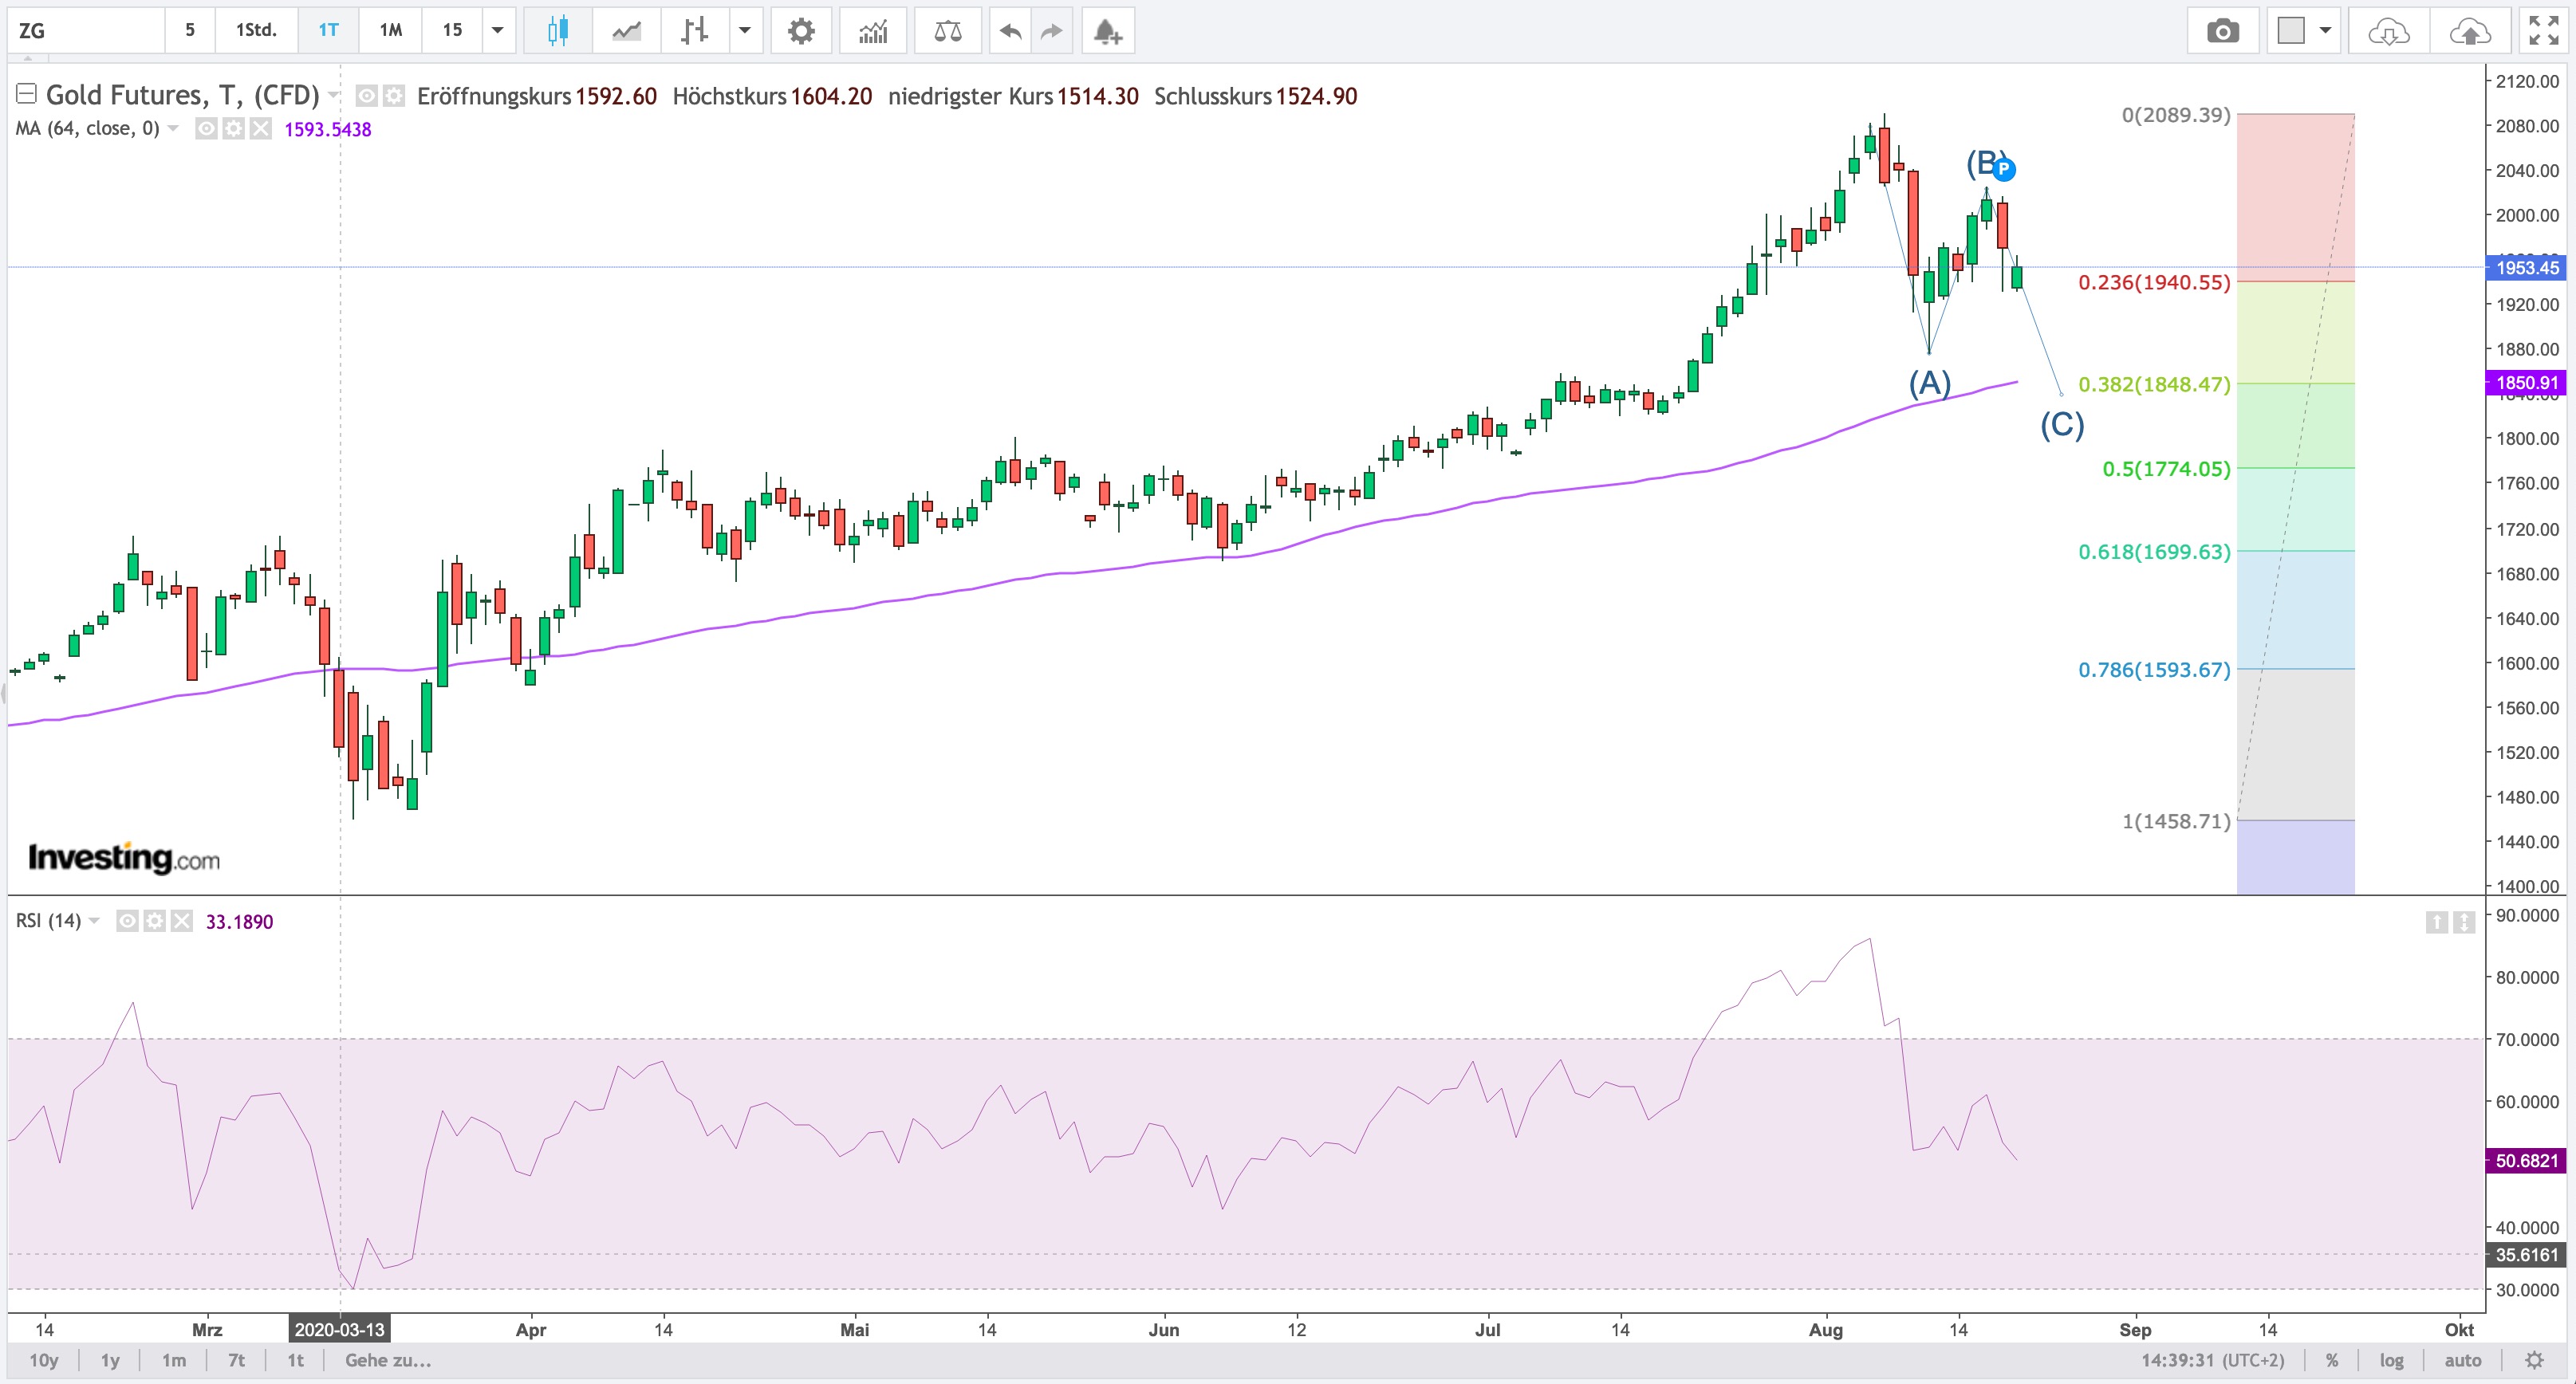Select the 1M interval tab
Viewport: 2576px width, 1384px height.
(390, 30)
